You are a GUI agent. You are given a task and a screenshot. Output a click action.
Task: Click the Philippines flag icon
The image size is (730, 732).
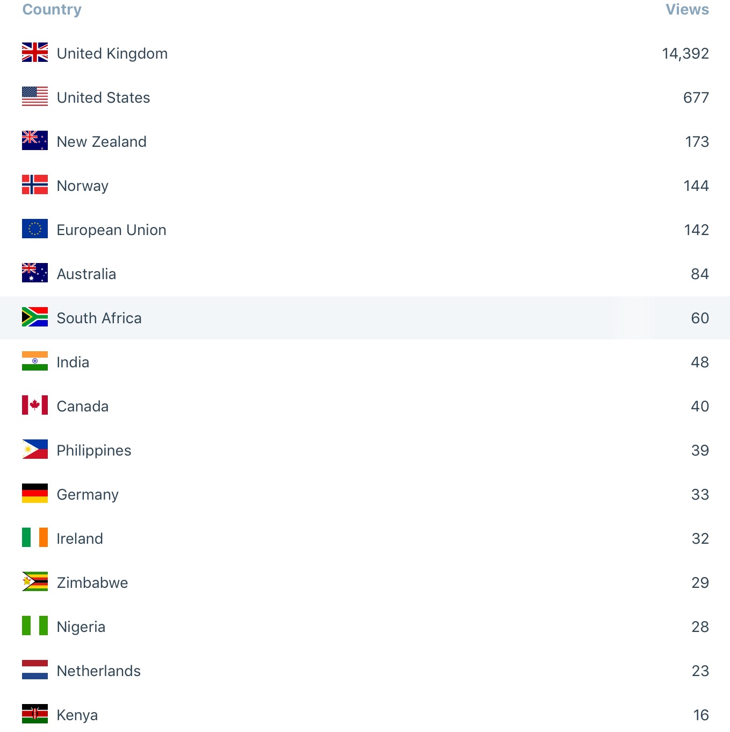[x=35, y=450]
